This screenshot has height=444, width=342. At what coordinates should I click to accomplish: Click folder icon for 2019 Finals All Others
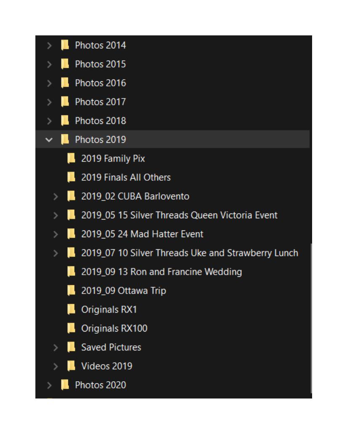click(71, 177)
